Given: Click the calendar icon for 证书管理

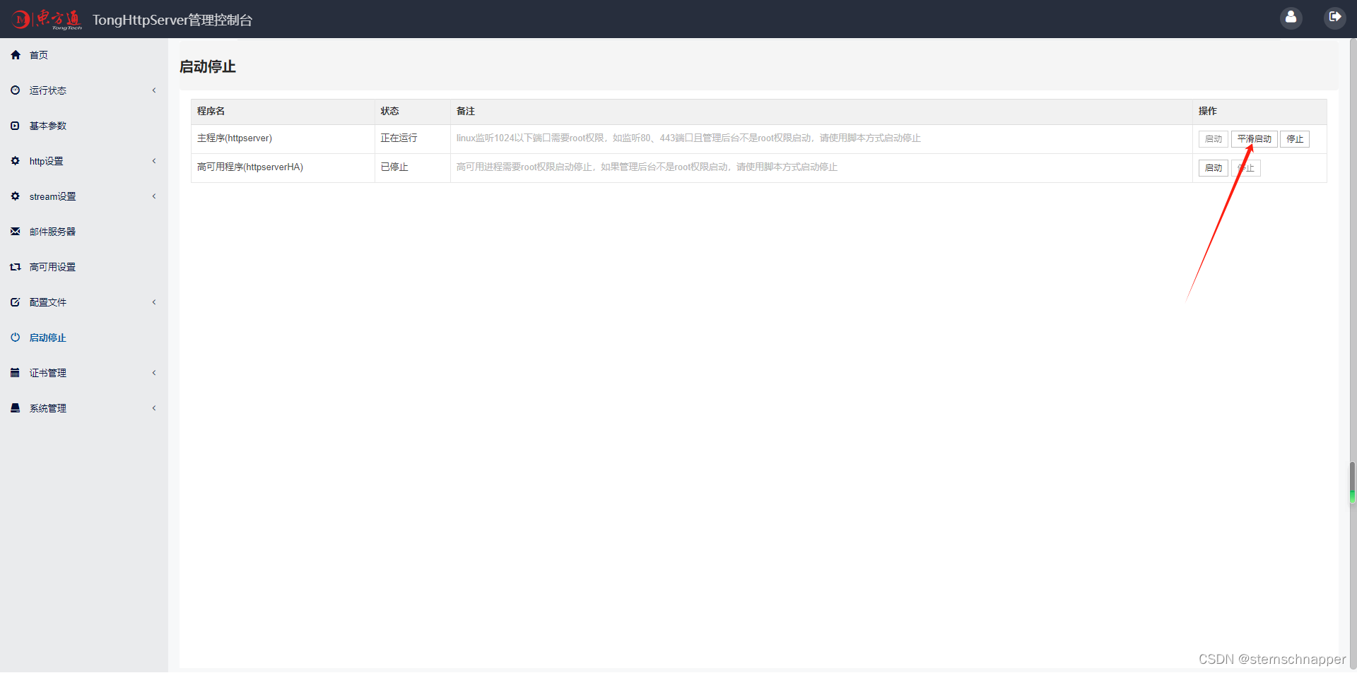Looking at the screenshot, I should point(16,373).
